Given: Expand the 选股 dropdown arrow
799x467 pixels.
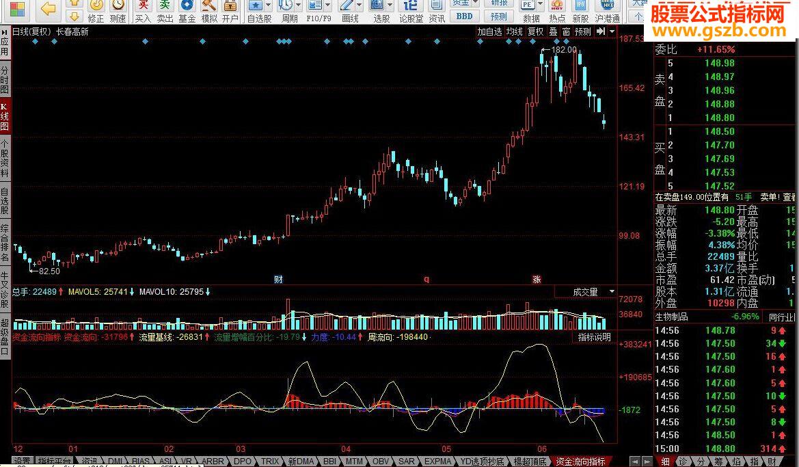Looking at the screenshot, I should click(x=390, y=5).
